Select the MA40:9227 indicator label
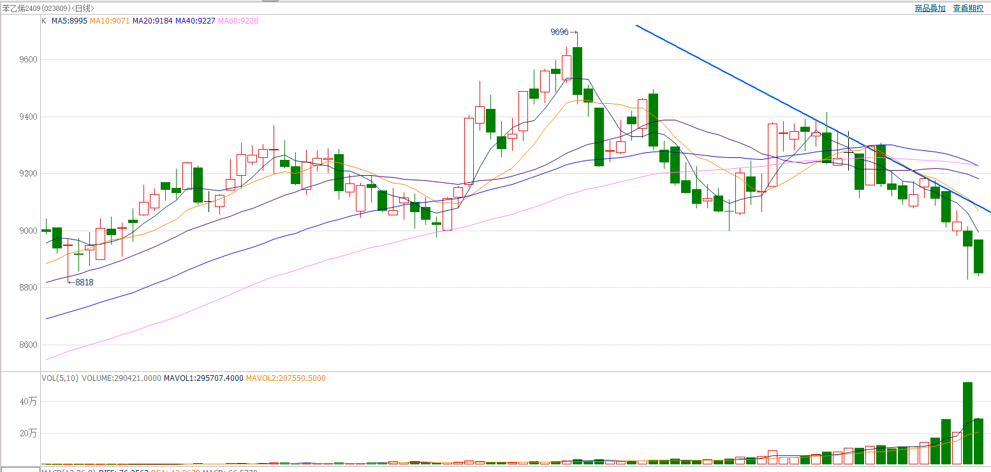The width and height of the screenshot is (991, 472). [x=196, y=20]
